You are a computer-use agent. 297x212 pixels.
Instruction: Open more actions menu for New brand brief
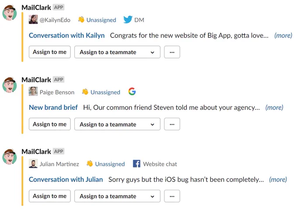tap(172, 124)
